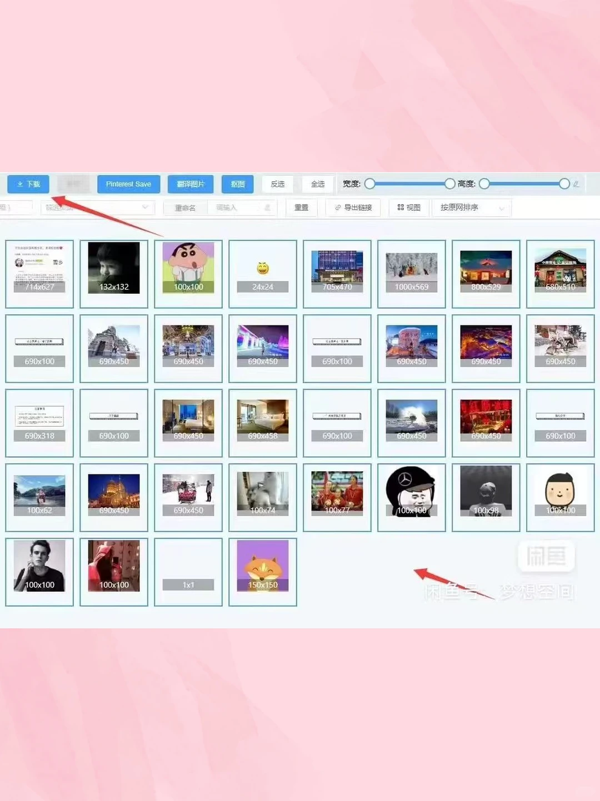
Task: Click the right handle of 宽度 slider
Action: point(450,184)
